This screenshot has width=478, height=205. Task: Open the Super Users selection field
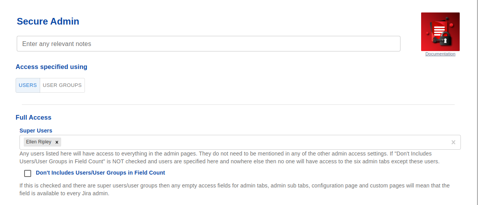[253, 142]
